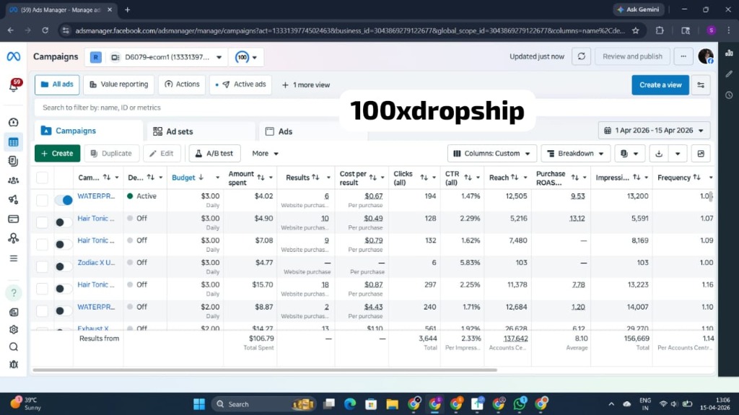
Task: Open the Advertising settings megaphone icon
Action: [13, 199]
